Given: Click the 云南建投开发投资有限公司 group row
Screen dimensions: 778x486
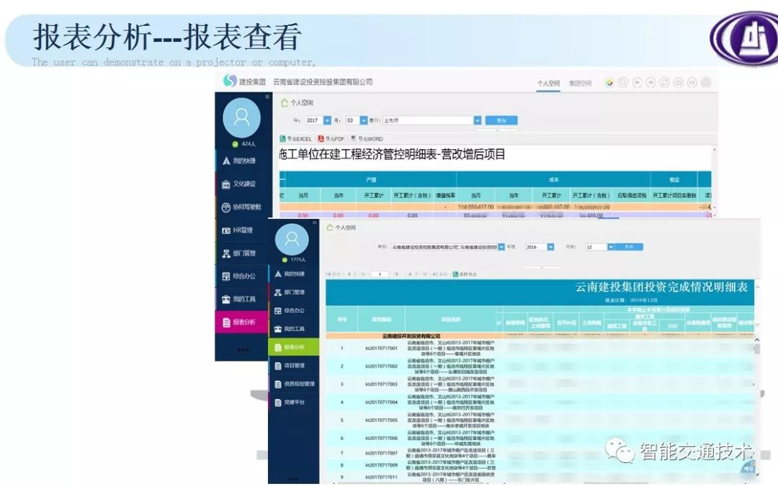Looking at the screenshot, I should point(540,336).
